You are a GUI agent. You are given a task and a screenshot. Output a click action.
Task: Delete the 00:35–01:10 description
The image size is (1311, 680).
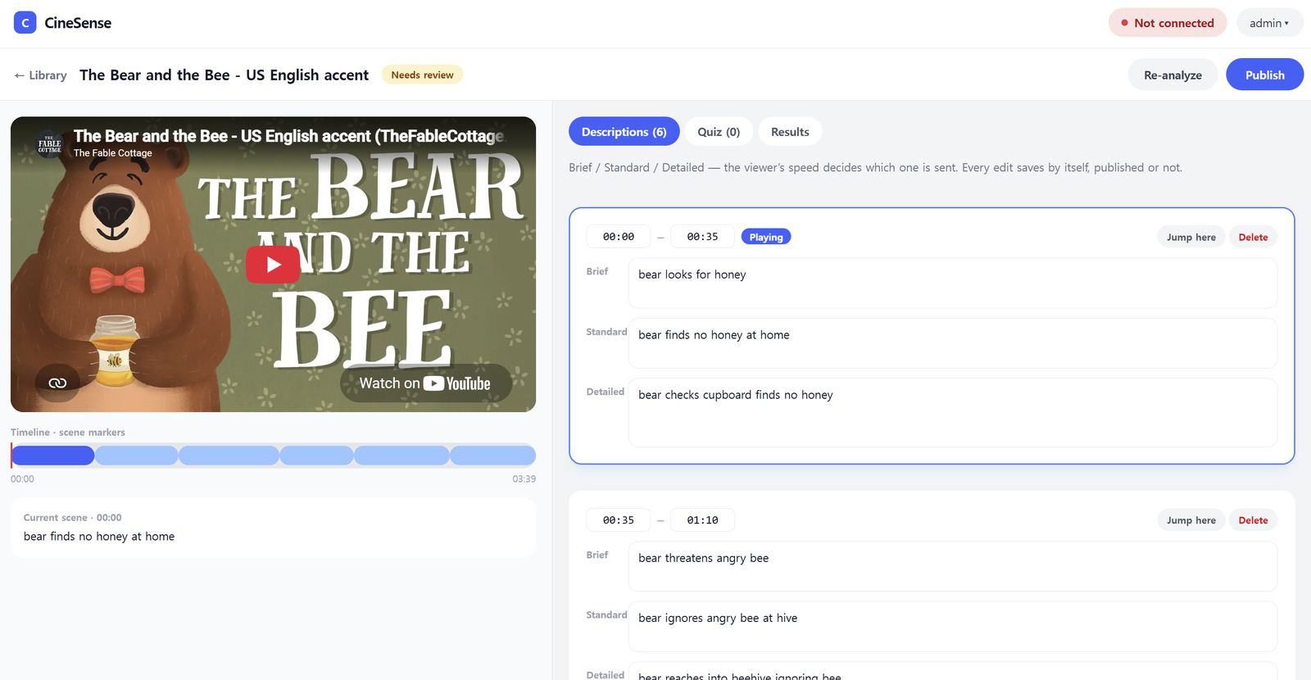click(x=1253, y=520)
